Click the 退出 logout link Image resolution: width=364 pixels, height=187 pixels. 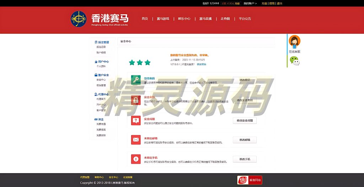pos(279,4)
